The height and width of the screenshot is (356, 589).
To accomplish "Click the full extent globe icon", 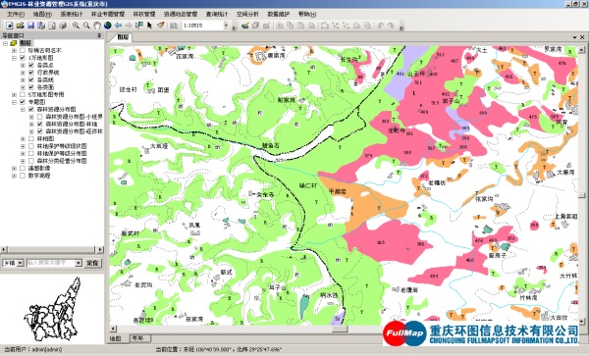I will point(107,25).
